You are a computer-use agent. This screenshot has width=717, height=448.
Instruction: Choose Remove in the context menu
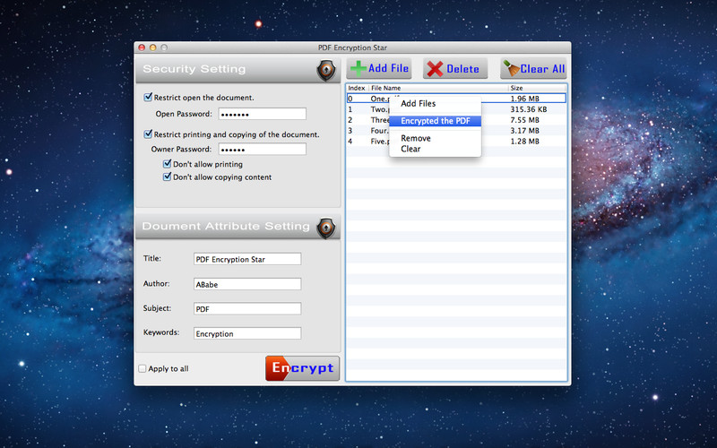pos(415,138)
